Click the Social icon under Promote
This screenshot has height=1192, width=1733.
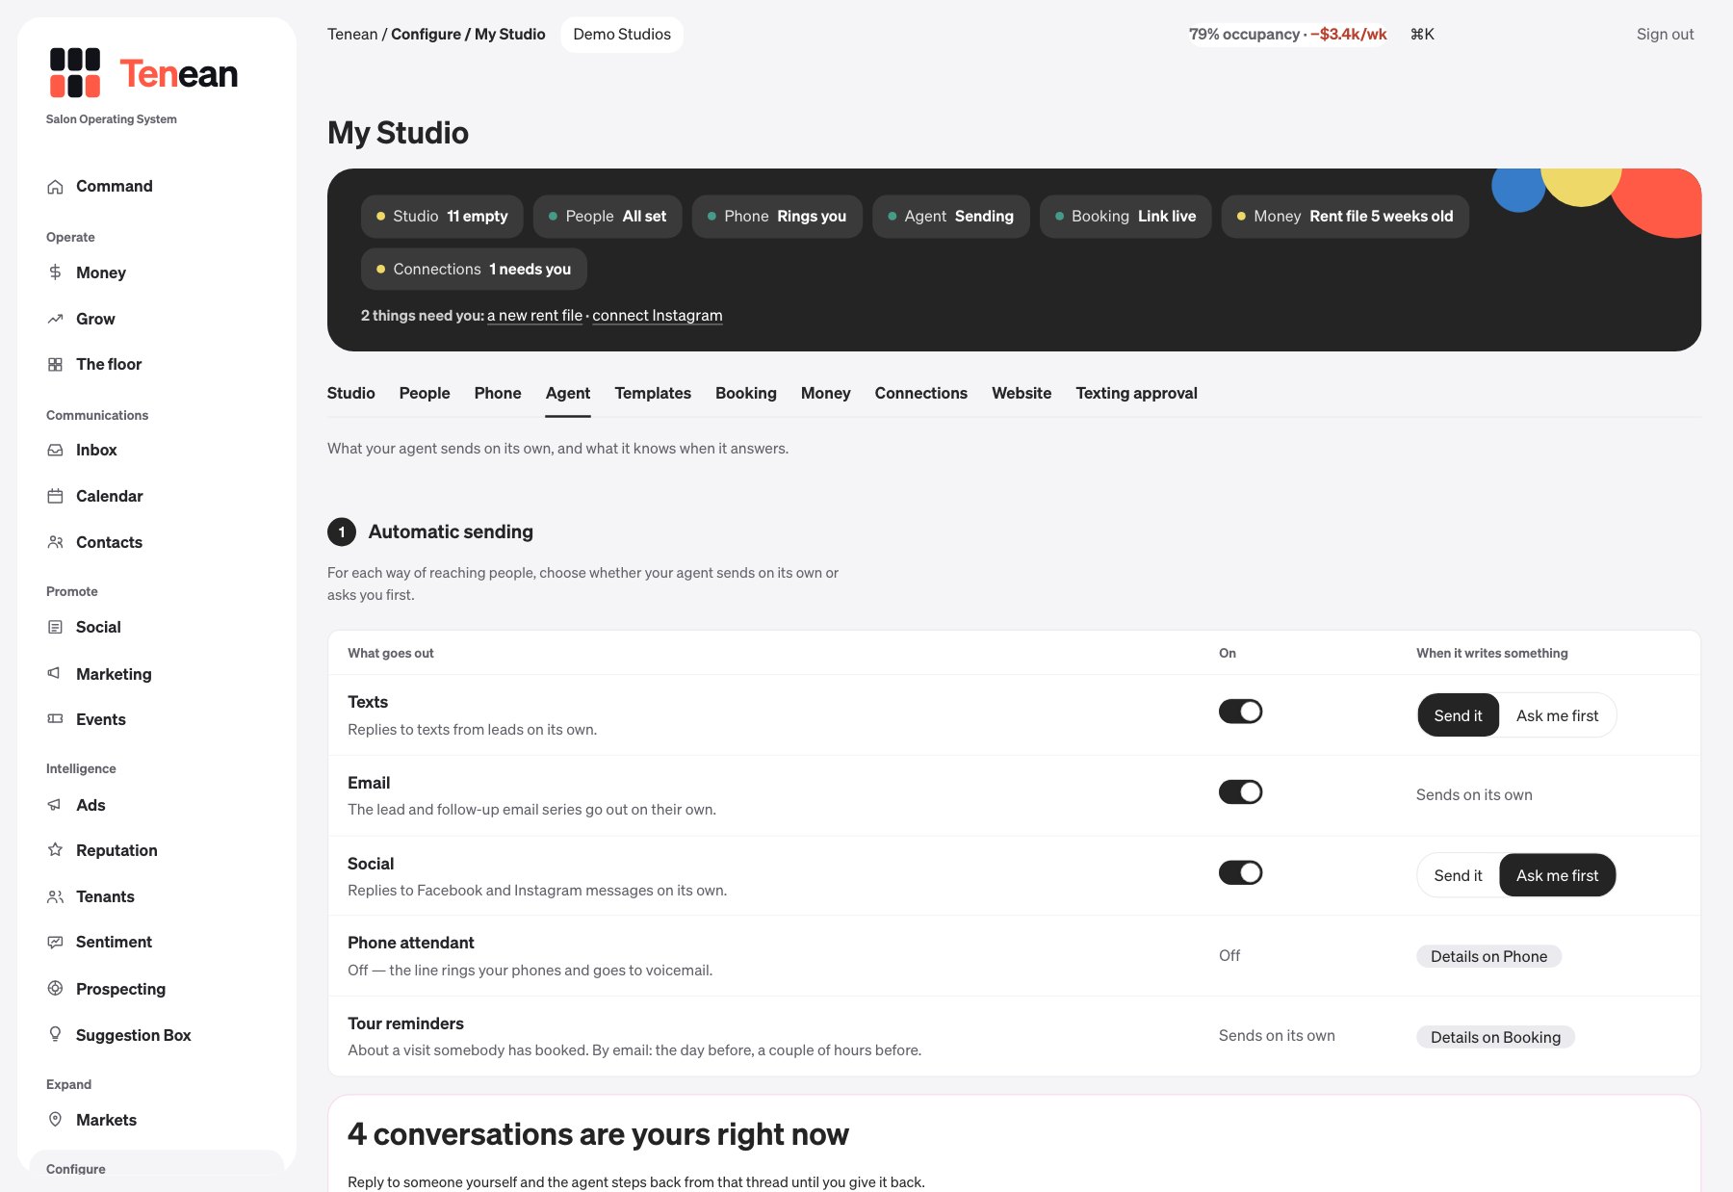pyautogui.click(x=56, y=627)
